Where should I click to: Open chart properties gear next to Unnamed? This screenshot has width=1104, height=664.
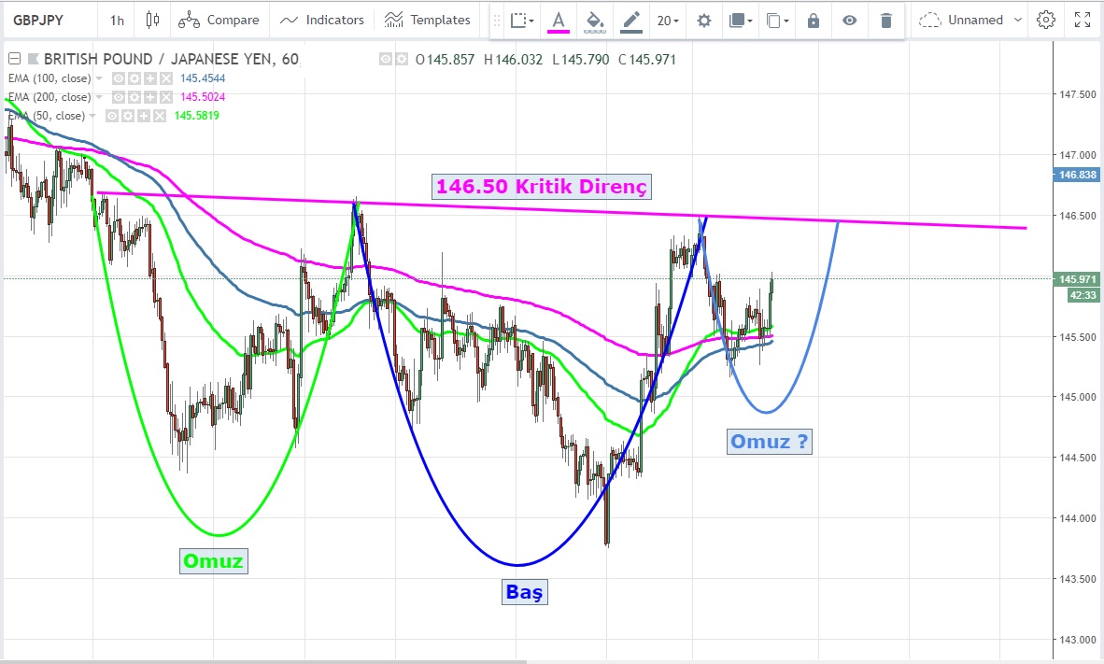[1046, 20]
